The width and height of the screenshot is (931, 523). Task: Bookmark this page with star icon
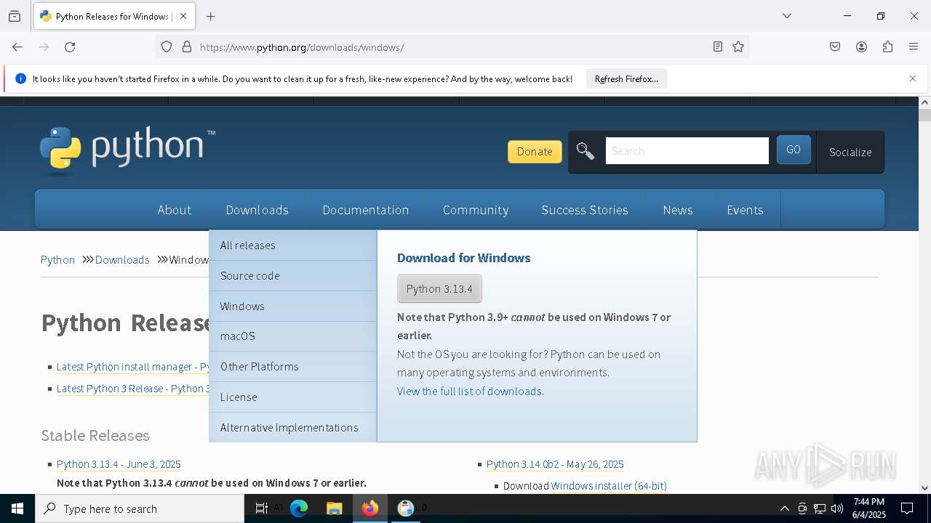tap(738, 47)
